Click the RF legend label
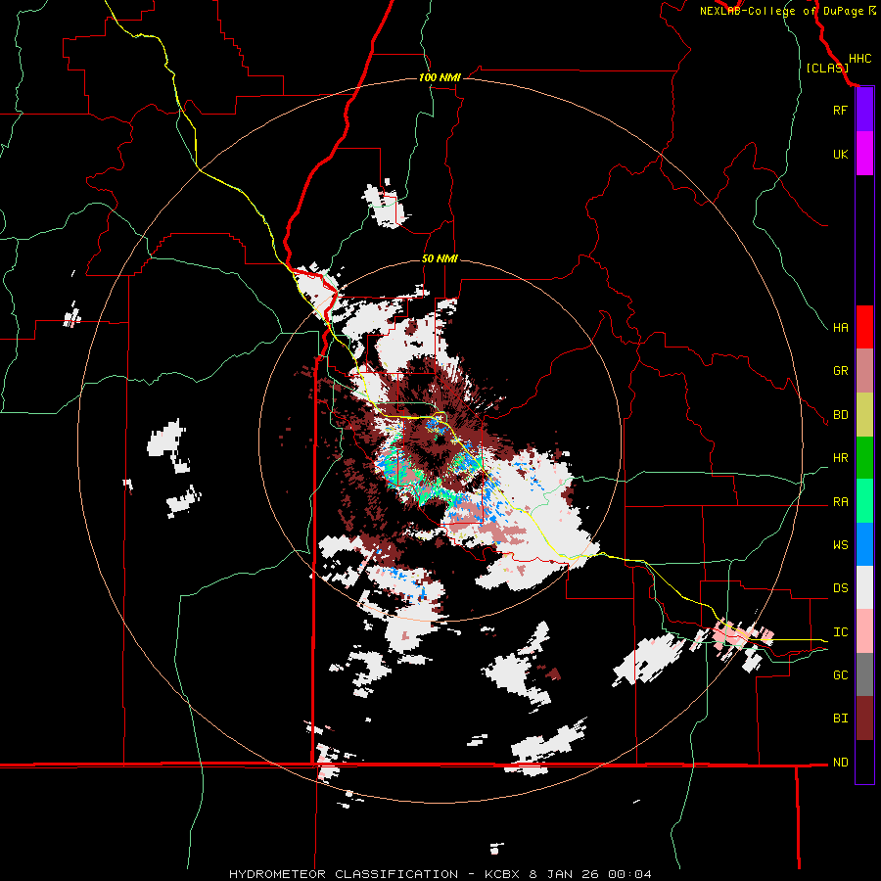 coord(840,110)
